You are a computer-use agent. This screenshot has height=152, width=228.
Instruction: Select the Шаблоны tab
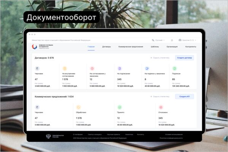click(x=155, y=47)
